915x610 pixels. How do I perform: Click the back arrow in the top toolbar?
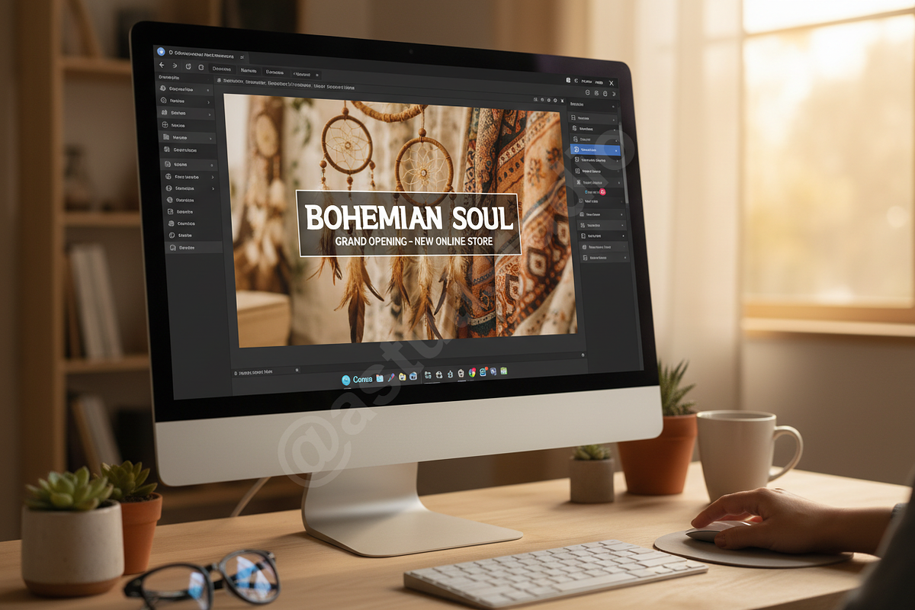point(162,65)
